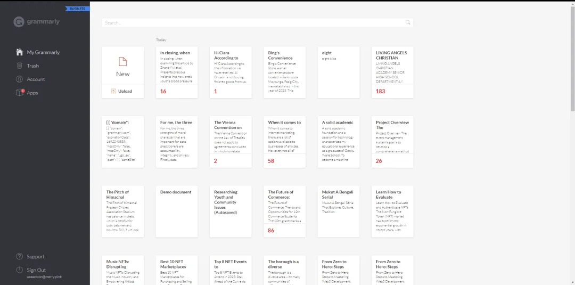Click the New document label

pos(123,74)
